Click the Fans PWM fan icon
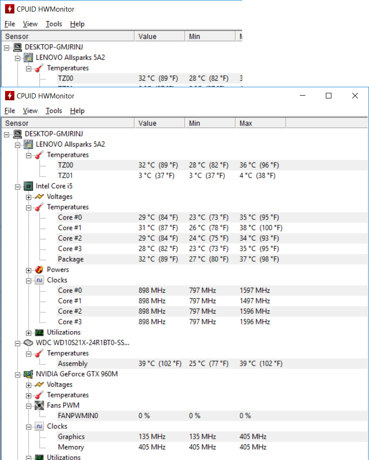This screenshot has height=460, width=369. [x=39, y=405]
